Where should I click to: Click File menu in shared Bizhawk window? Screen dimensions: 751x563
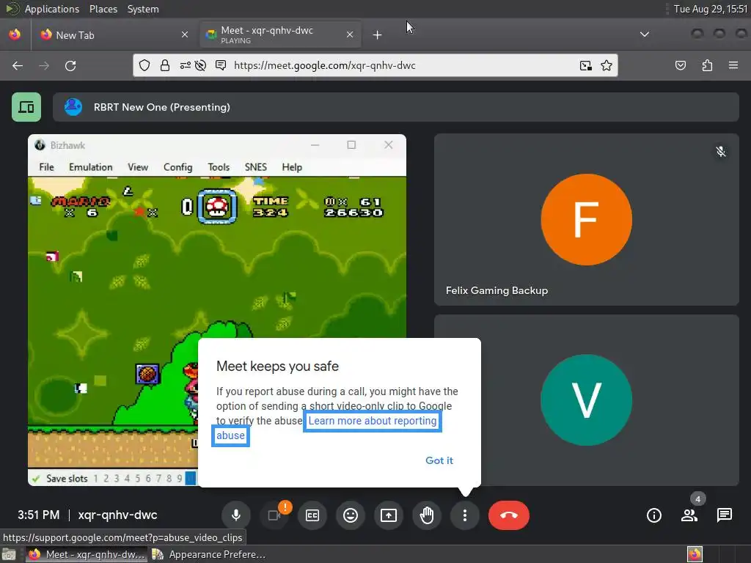[x=46, y=167]
